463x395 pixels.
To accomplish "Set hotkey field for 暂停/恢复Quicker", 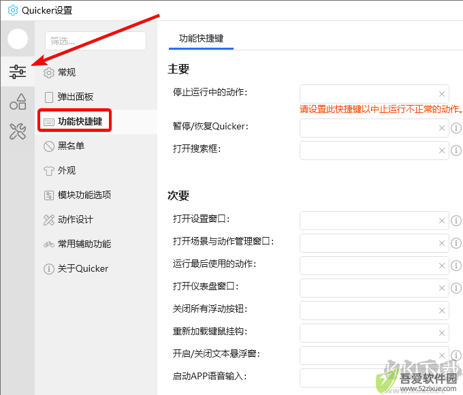I will tap(374, 128).
